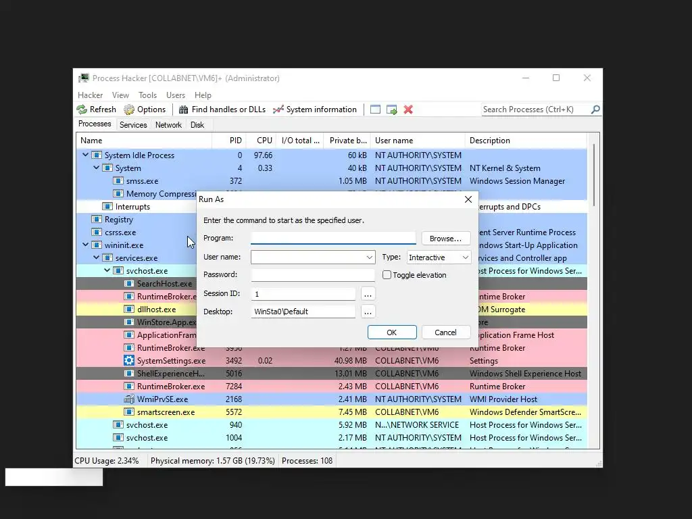Click OK in the Run As dialog
Viewport: 692px width, 519px height.
(x=392, y=332)
